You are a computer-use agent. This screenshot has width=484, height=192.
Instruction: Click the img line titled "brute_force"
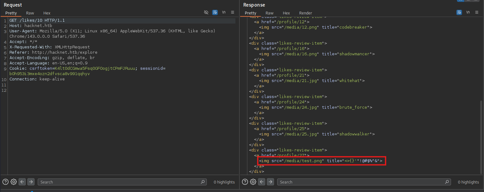(316, 107)
